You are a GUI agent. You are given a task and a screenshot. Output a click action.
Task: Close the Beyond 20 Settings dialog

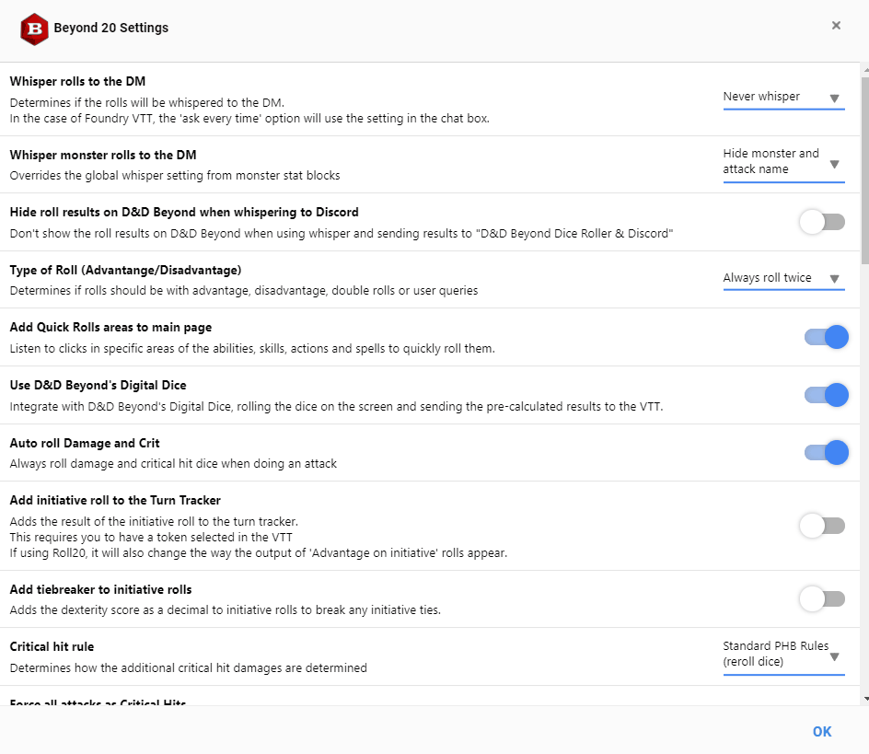(836, 26)
